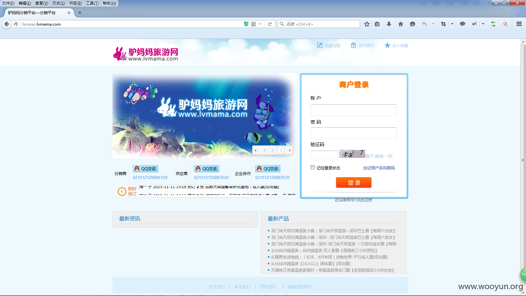Viewport: 526px width, 296px height.
Task: Click QQ chat button for enterprise cooperation
Action: 268,169
